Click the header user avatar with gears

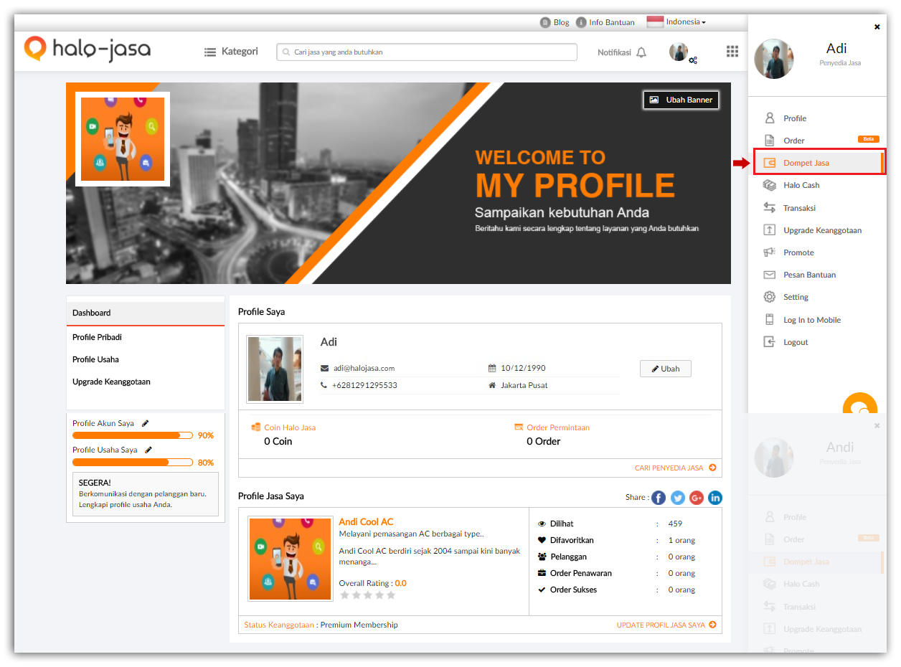pyautogui.click(x=683, y=52)
